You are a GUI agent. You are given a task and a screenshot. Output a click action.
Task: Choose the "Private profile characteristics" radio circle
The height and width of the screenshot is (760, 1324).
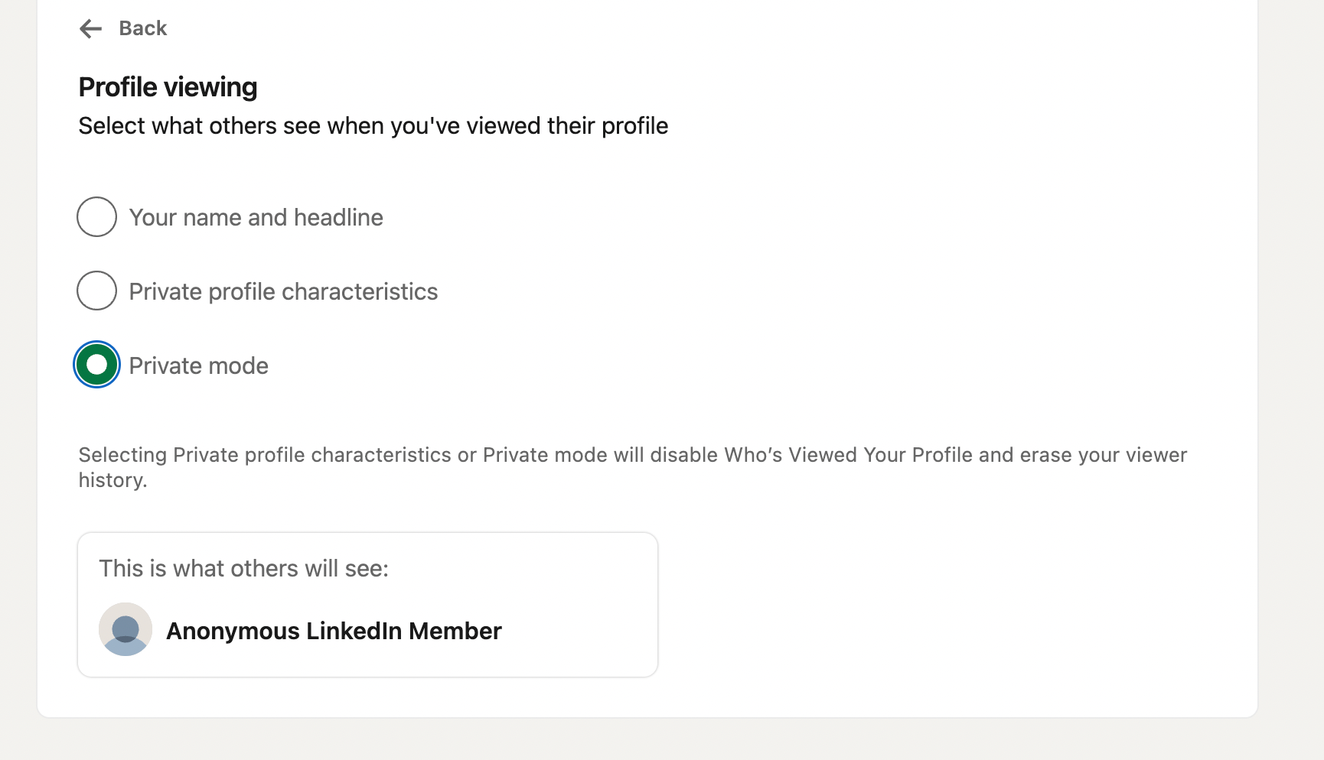pos(96,291)
